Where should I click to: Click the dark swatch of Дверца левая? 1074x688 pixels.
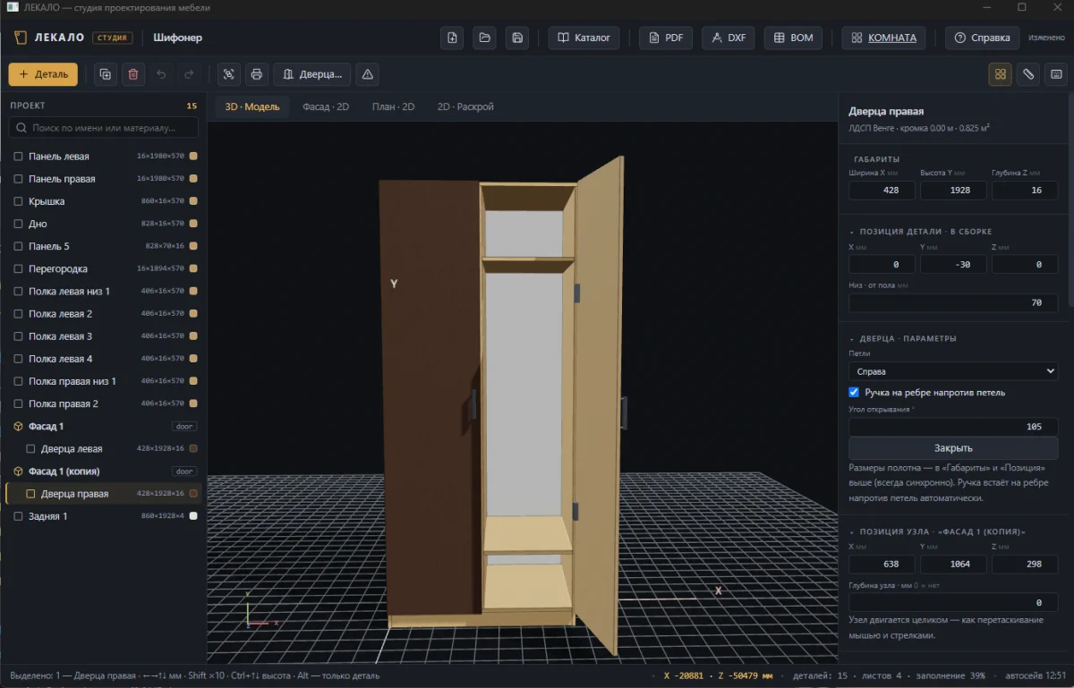click(193, 449)
